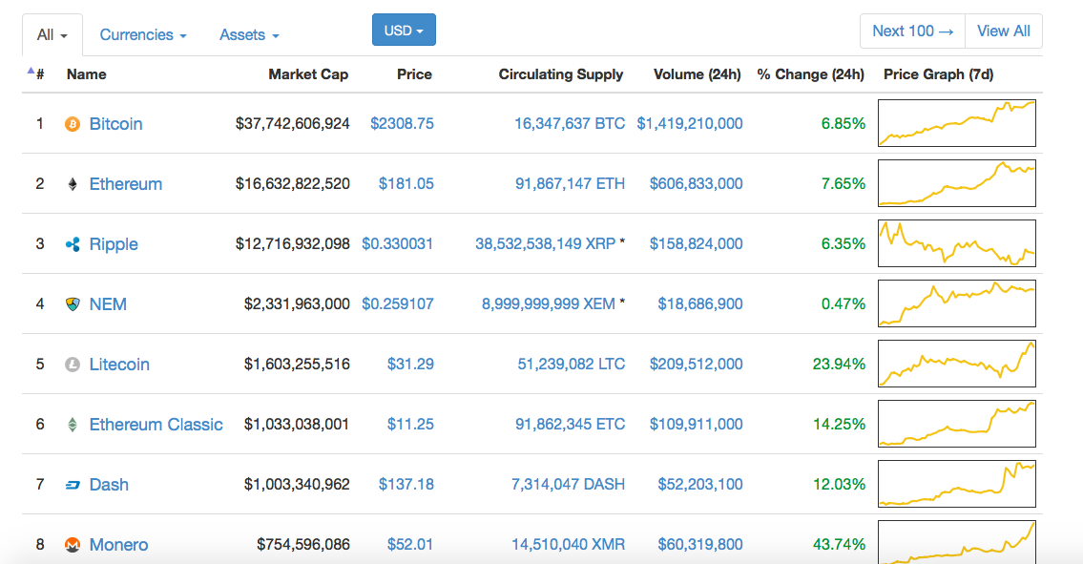The height and width of the screenshot is (564, 1083).
Task: Click Dash volume $52,203,100
Action: tap(700, 485)
